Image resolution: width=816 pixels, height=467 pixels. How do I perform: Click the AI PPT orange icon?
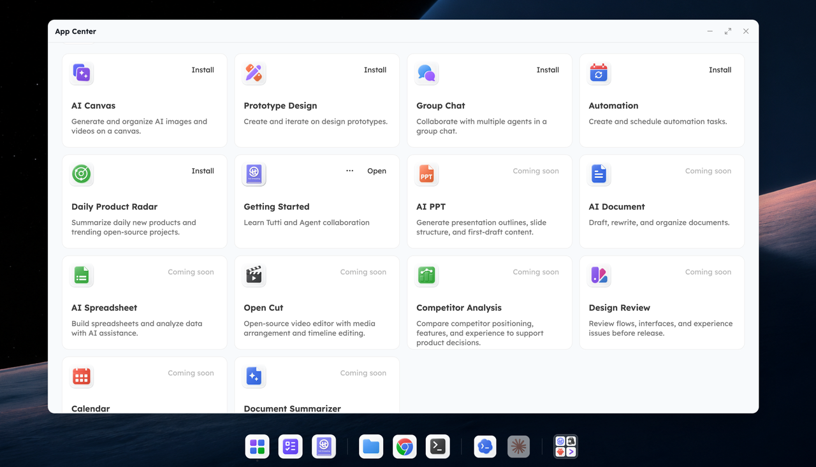click(x=426, y=174)
